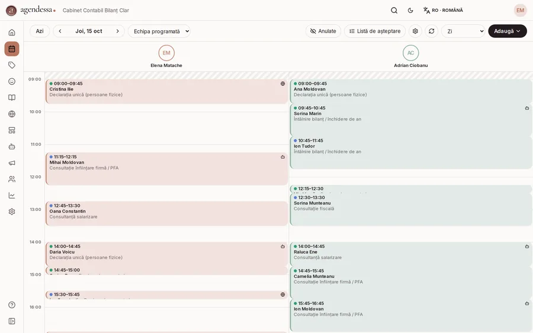Open the robot icon in sidebar
The image size is (533, 333).
(x=12, y=146)
